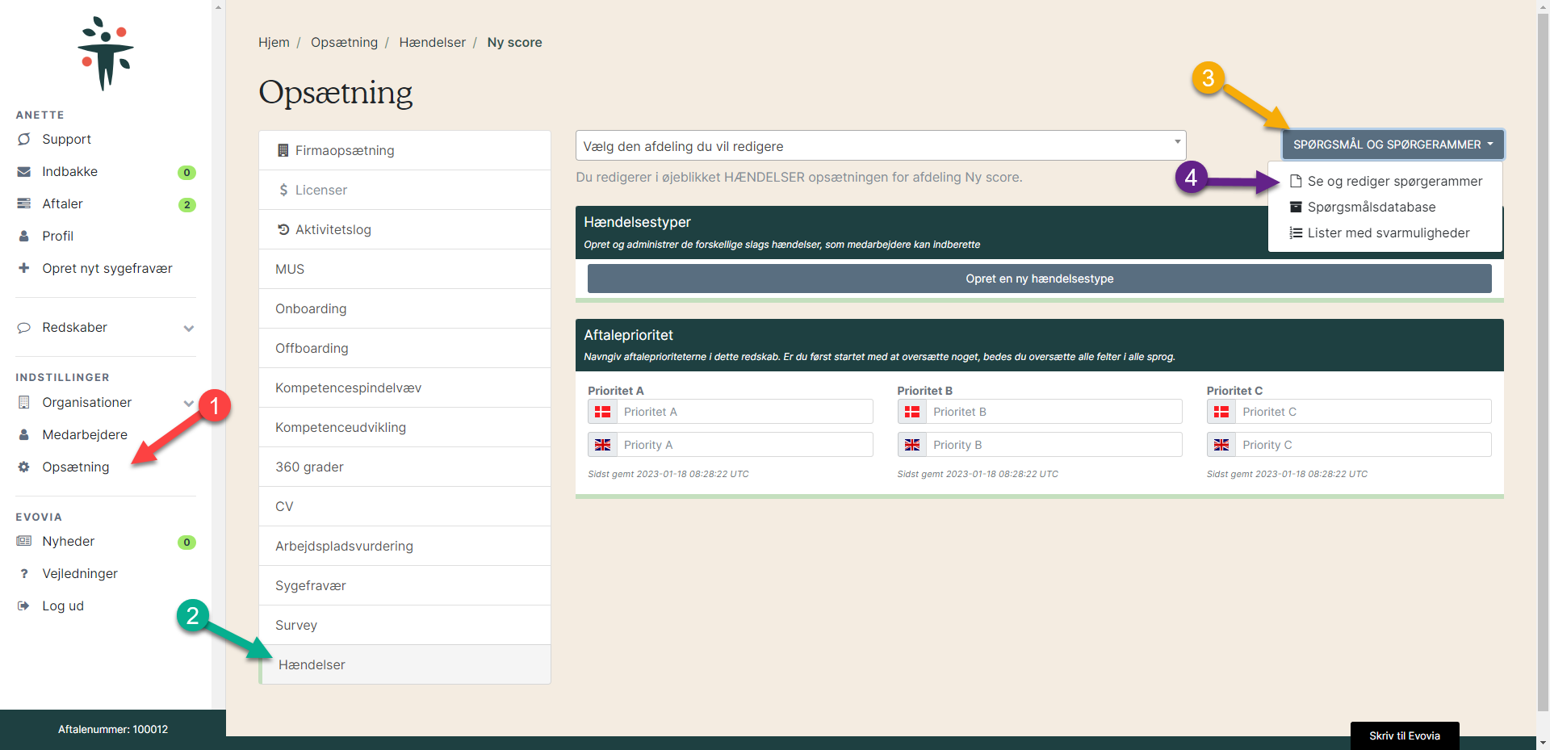This screenshot has height=750, width=1550.
Task: Click the Firmaopsætning building icon
Action: (283, 150)
